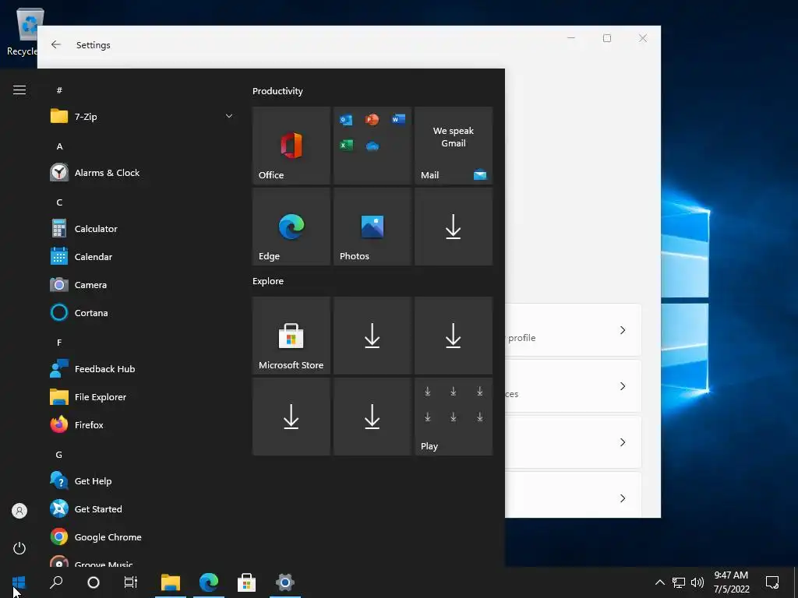Viewport: 798px width, 598px height.
Task: Click the Explore group title
Action: pyautogui.click(x=268, y=281)
